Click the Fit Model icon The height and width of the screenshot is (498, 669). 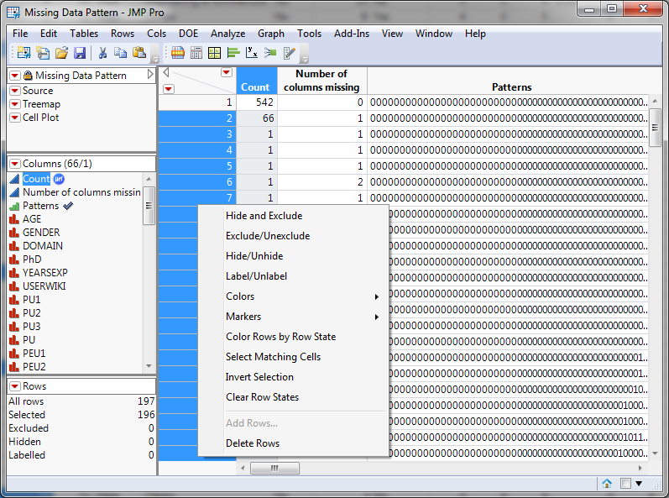click(x=270, y=53)
